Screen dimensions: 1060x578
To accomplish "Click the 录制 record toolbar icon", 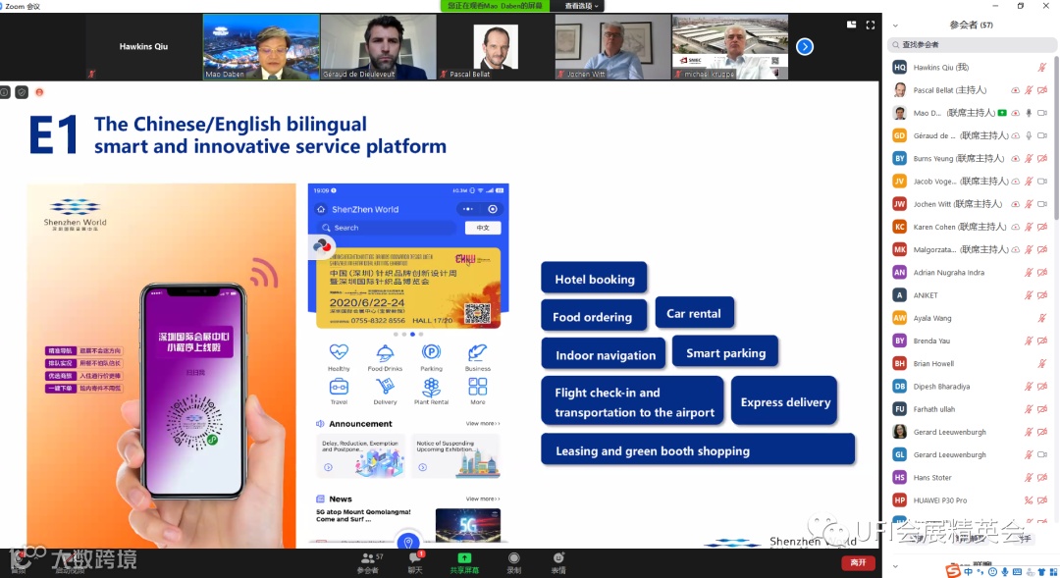I will coord(513,558).
